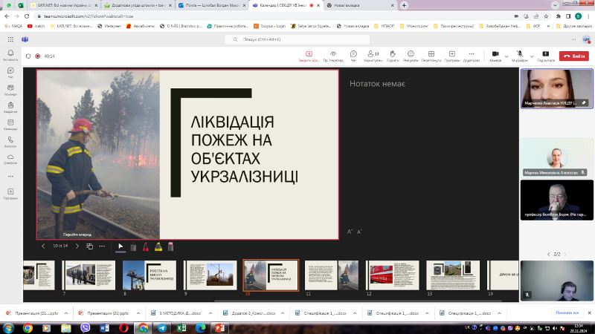Choose the yellow highlighter tool
Viewport: 595px width, 334px height.
[x=158, y=247]
